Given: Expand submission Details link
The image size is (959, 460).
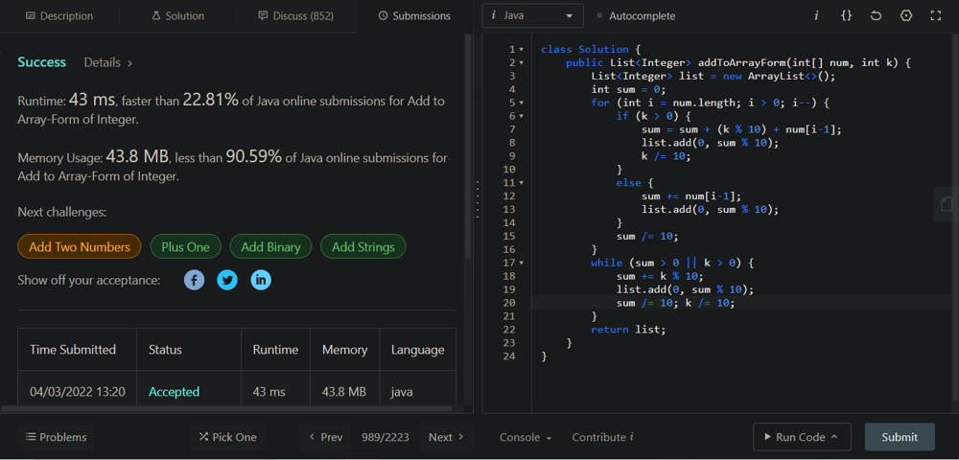Looking at the screenshot, I should coord(108,62).
